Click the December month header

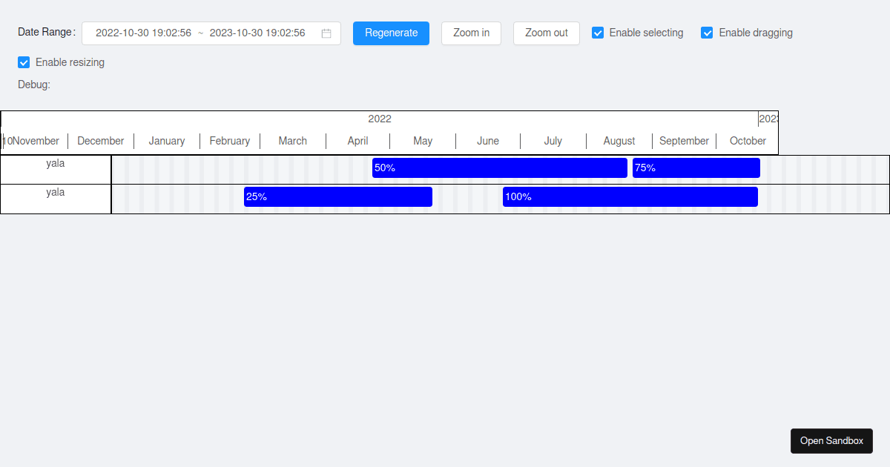(100, 141)
